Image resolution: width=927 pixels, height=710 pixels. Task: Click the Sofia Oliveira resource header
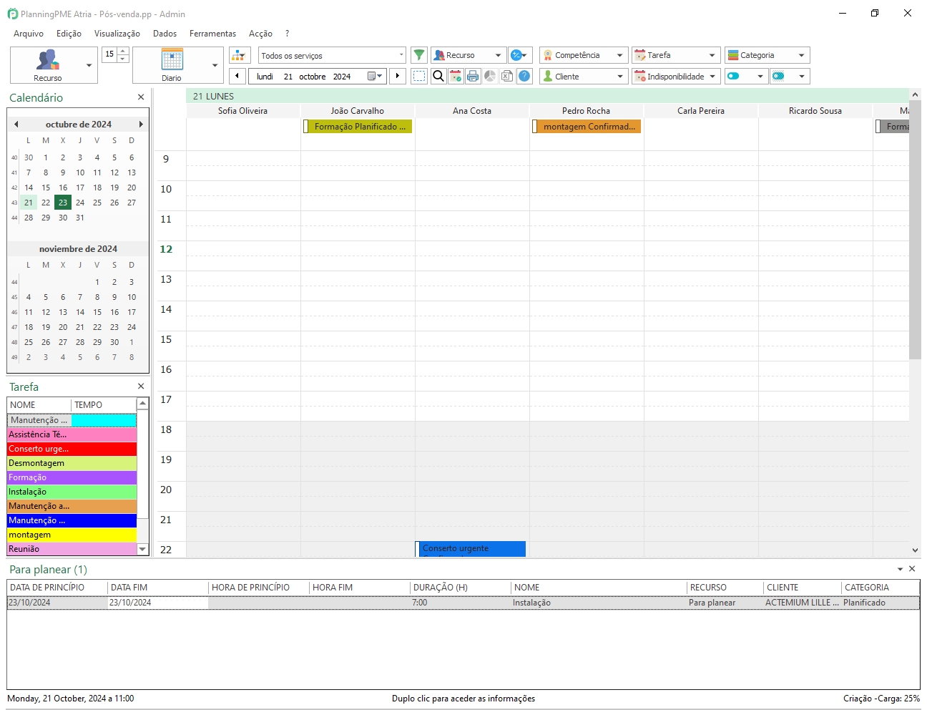click(x=243, y=111)
